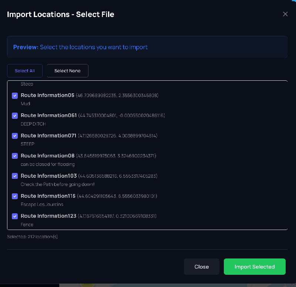Close the Import Locations dialog with X
The image size is (296, 287).
pos(285,14)
